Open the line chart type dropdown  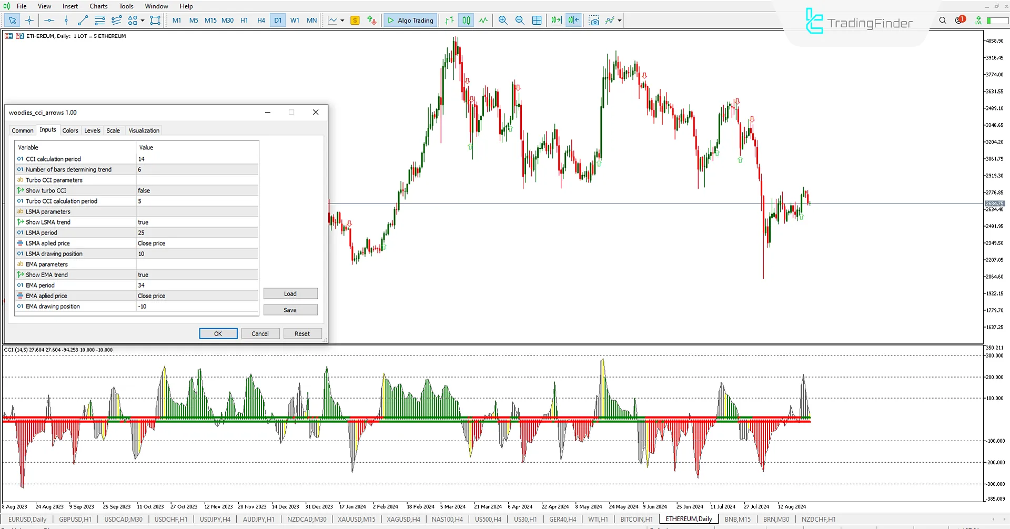[342, 20]
